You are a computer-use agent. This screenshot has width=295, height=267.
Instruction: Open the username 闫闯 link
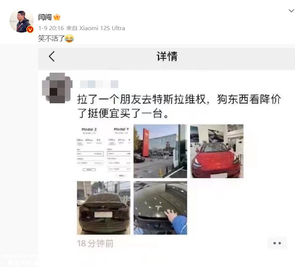[x=45, y=17]
